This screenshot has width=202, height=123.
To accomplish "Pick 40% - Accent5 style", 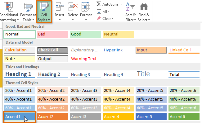I will 151,99.
